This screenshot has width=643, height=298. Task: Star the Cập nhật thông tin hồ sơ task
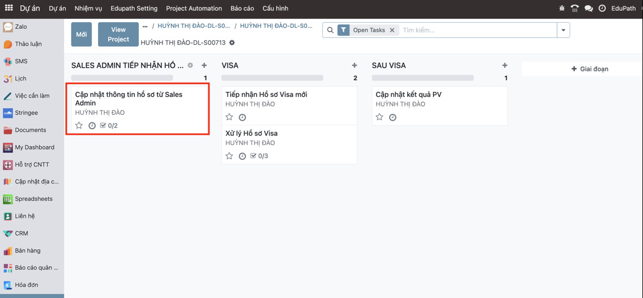[79, 125]
